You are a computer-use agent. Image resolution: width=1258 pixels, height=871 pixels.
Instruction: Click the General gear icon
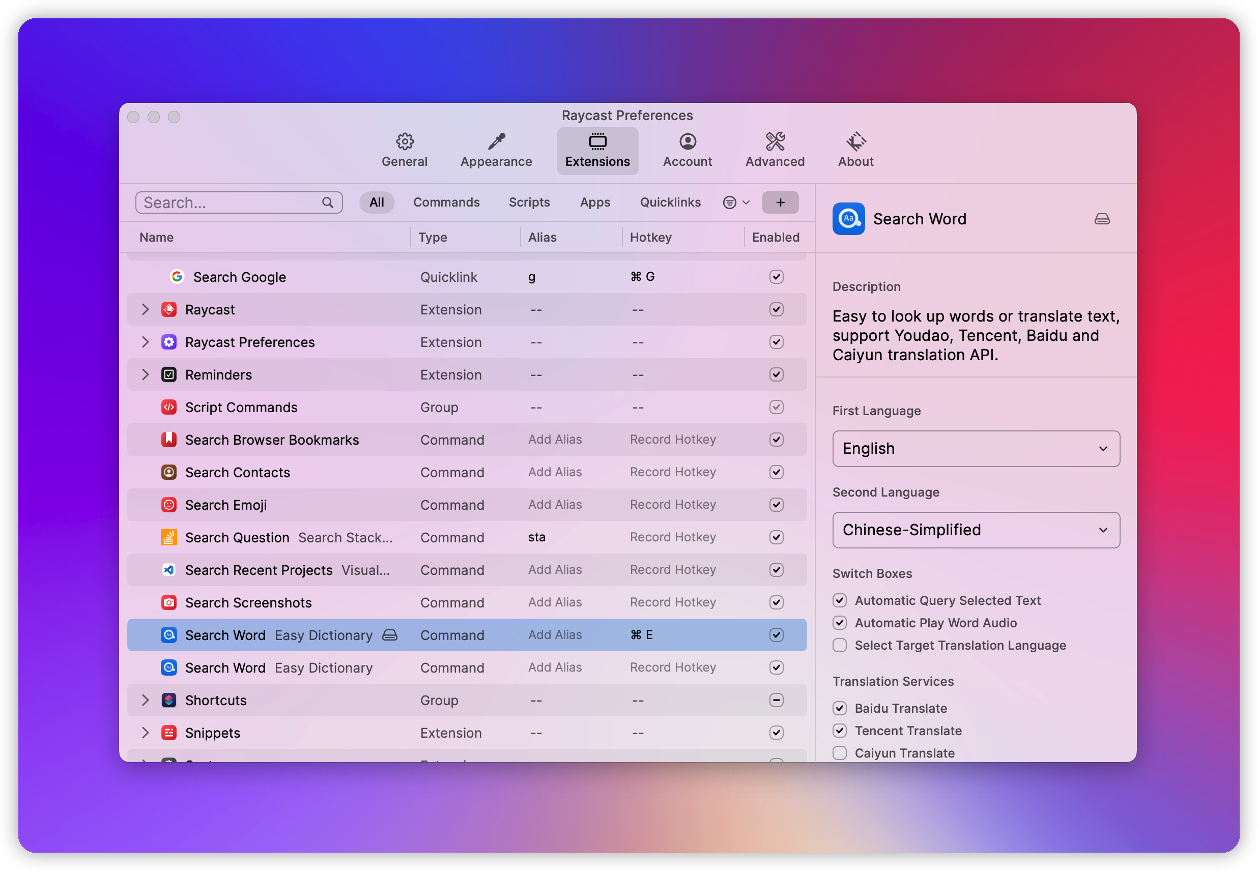tap(405, 142)
